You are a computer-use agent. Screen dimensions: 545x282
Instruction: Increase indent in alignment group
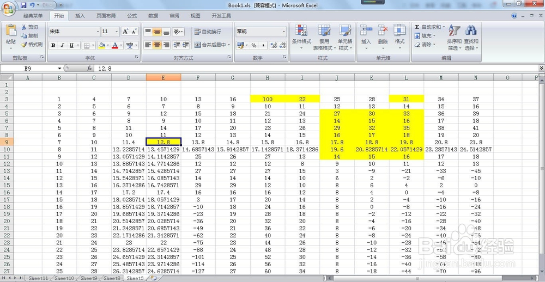186,45
